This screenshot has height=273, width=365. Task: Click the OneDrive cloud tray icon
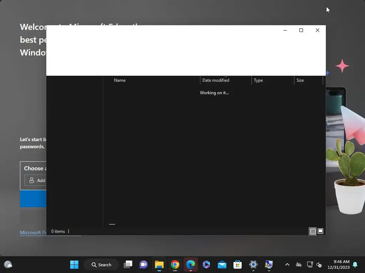coord(299,264)
